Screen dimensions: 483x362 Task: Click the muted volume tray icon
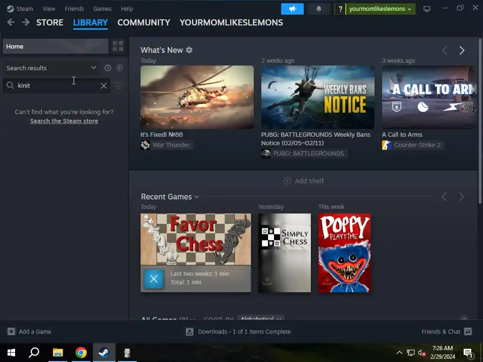pos(422,353)
